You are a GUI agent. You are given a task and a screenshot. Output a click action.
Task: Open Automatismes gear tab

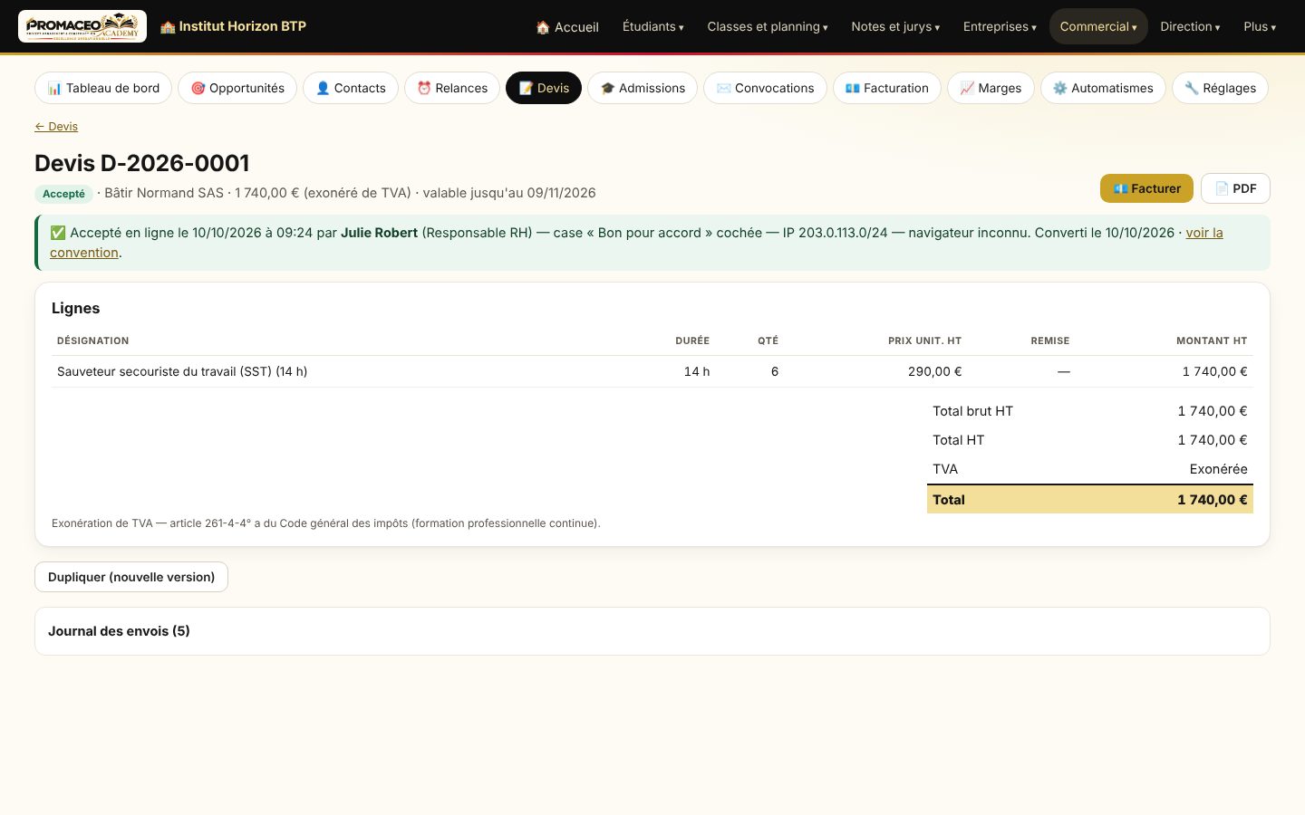point(1103,88)
